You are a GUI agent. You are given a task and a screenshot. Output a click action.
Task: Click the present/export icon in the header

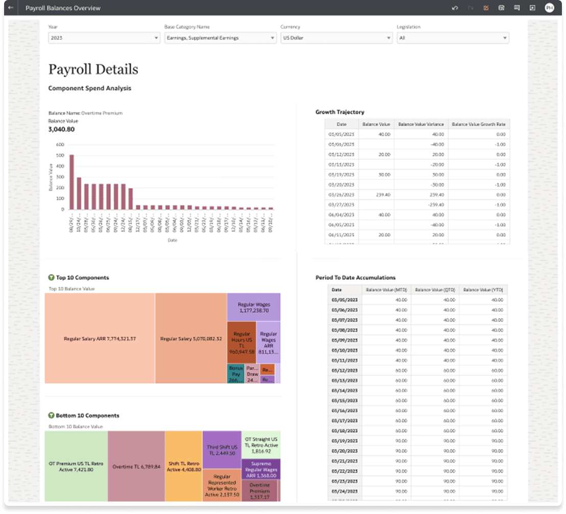(532, 8)
